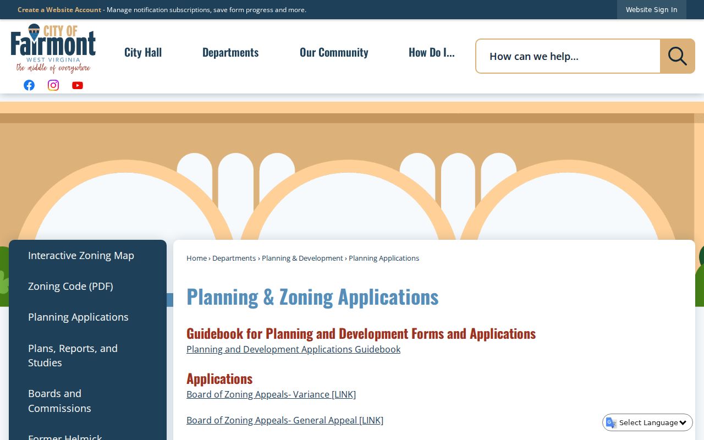Viewport: 704px width, 440px height.
Task: Open the Departments menu
Action: (230, 52)
